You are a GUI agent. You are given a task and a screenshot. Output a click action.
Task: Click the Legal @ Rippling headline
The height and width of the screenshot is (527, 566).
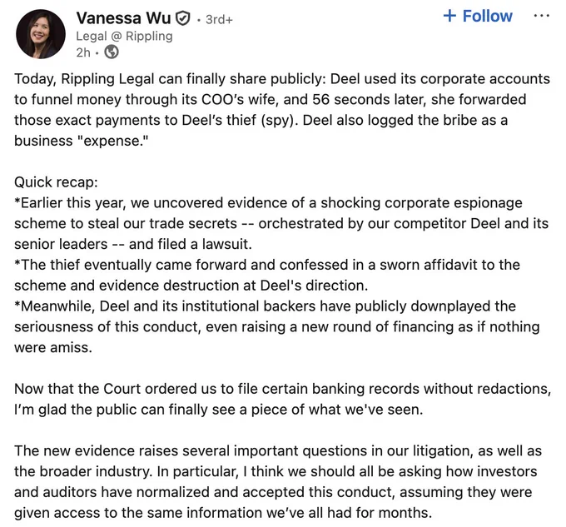(124, 36)
